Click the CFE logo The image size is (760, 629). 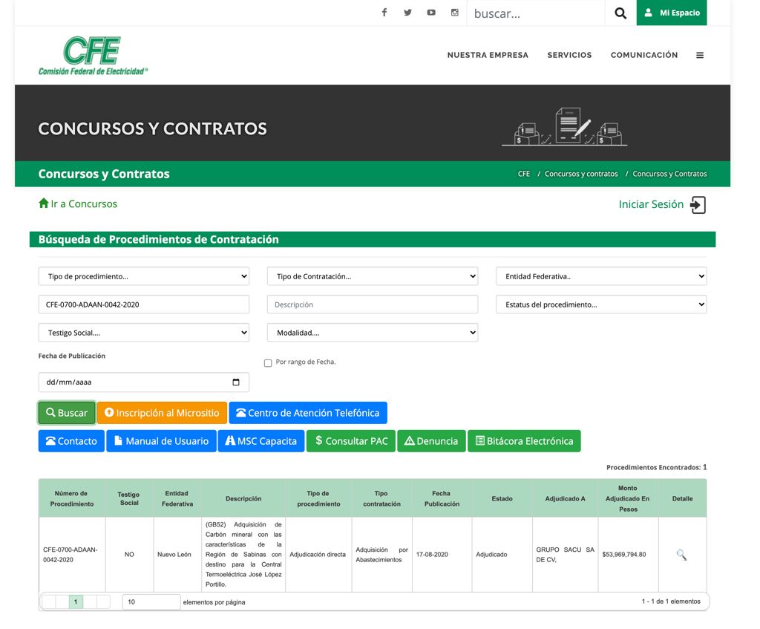pyautogui.click(x=93, y=56)
